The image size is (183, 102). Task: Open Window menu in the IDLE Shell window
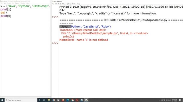[74, 4]
